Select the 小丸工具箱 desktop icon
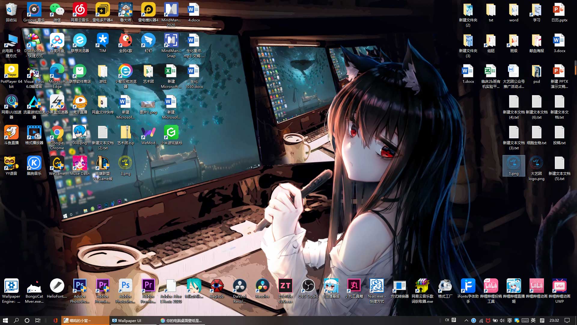Image resolution: width=577 pixels, height=325 pixels. [354, 289]
